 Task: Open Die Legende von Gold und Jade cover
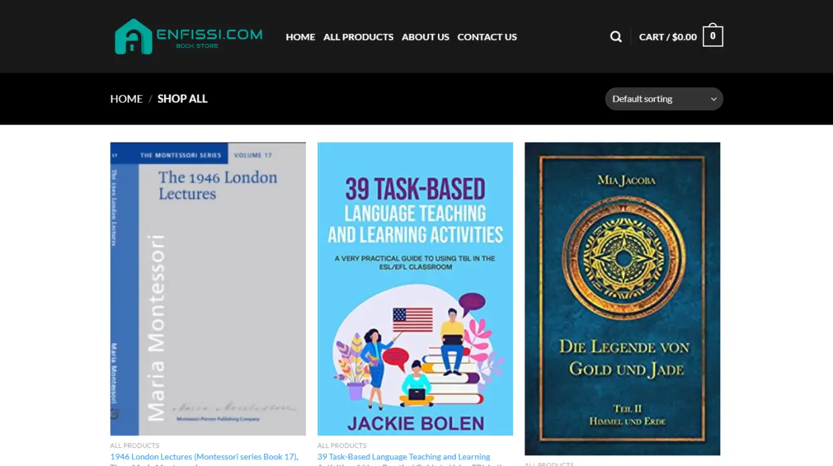tap(622, 299)
